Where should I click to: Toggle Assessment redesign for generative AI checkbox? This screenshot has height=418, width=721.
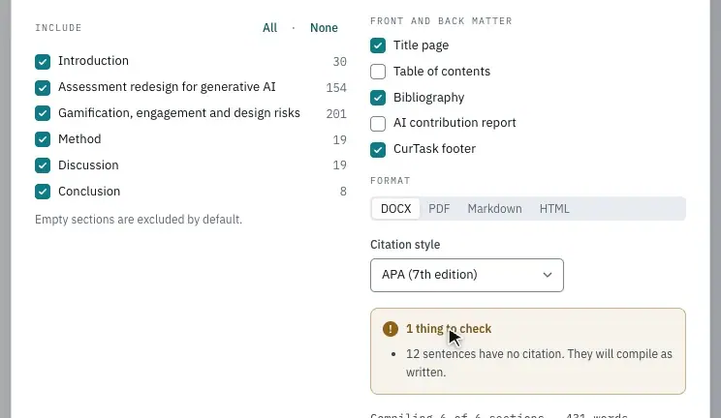pos(43,87)
